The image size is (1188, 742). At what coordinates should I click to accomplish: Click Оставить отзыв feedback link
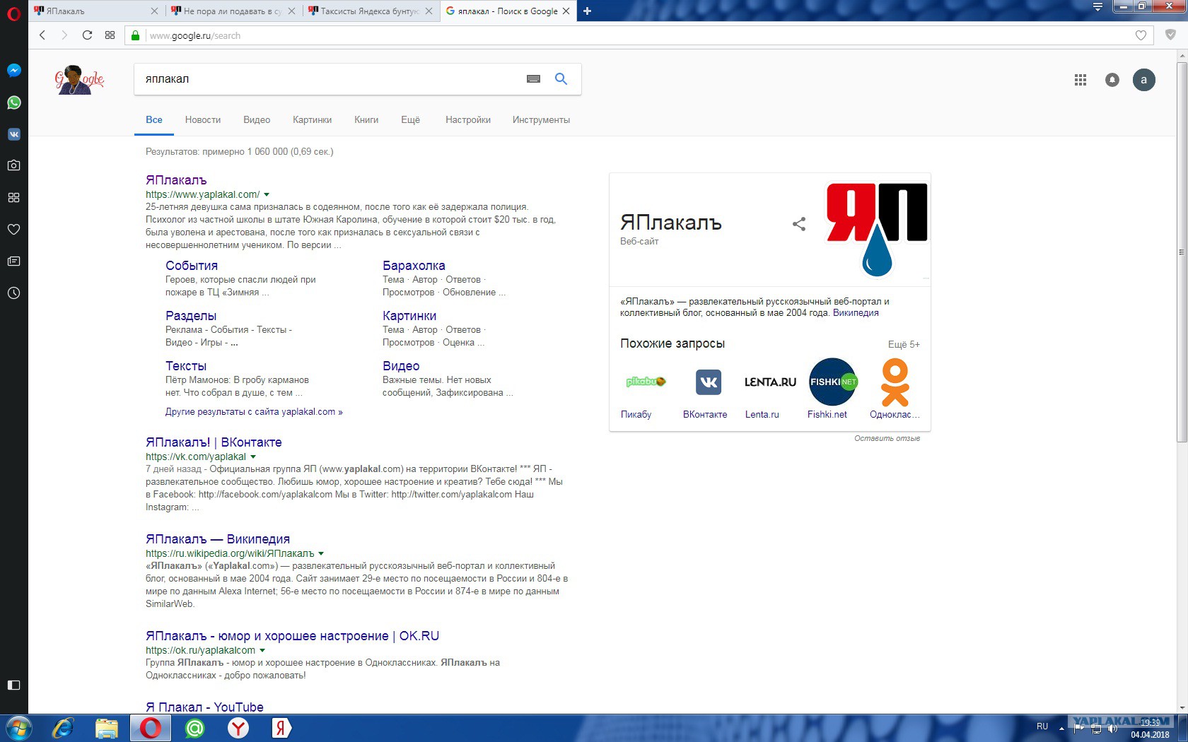point(887,438)
